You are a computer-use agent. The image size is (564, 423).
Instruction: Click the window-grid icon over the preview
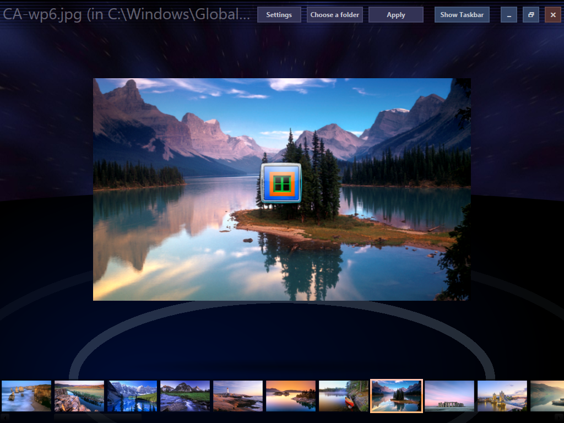(281, 183)
